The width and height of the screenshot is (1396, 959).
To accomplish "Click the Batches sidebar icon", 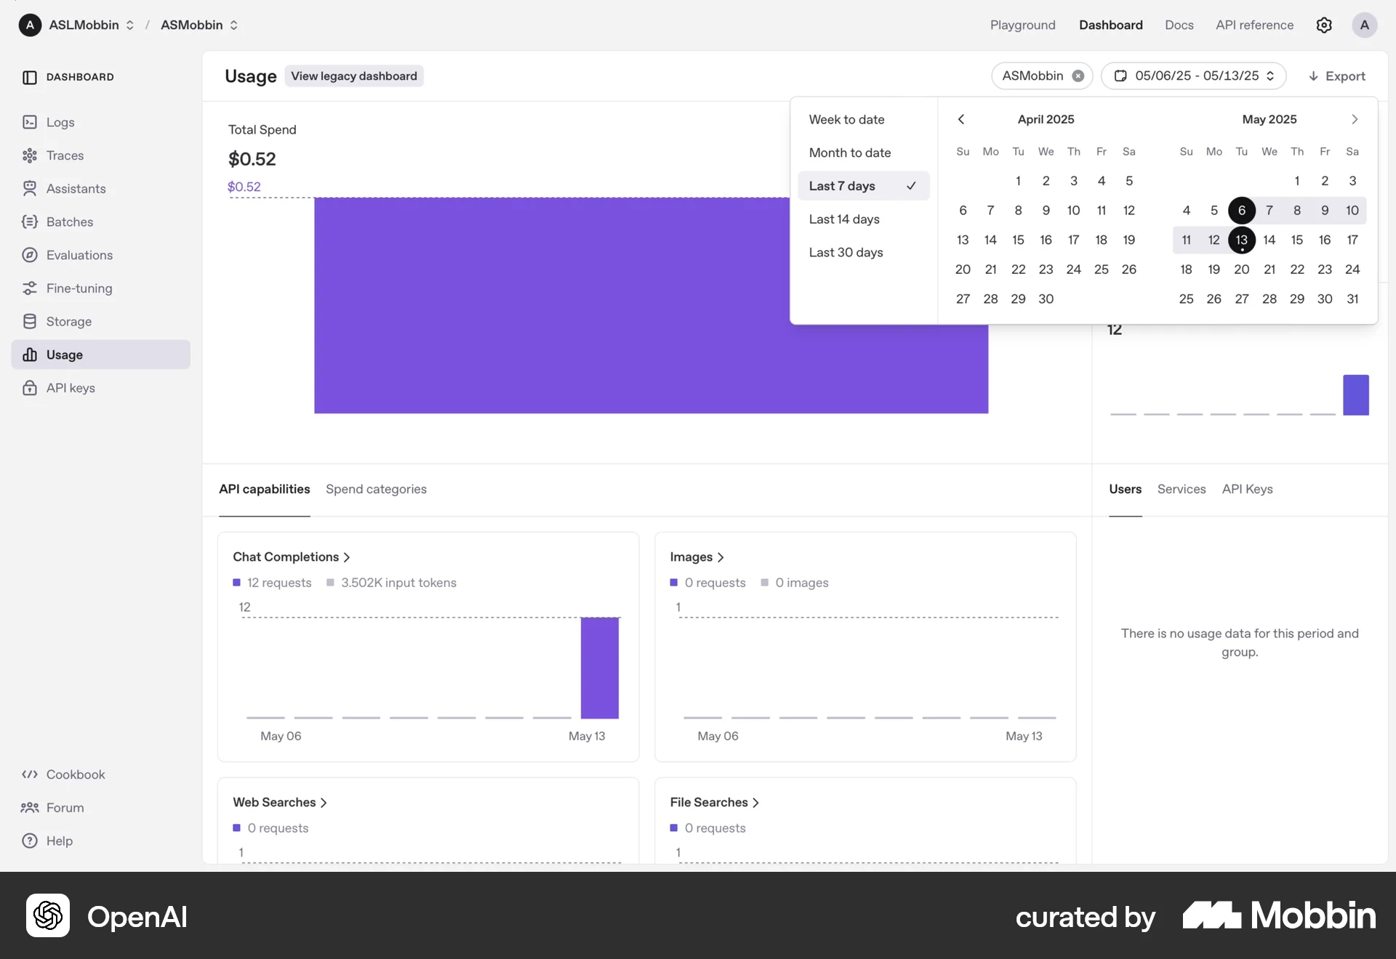I will (30, 222).
